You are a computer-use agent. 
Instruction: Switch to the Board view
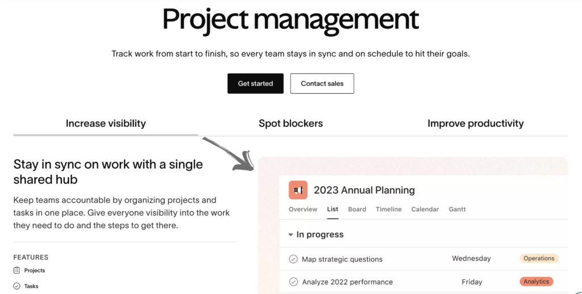click(357, 209)
